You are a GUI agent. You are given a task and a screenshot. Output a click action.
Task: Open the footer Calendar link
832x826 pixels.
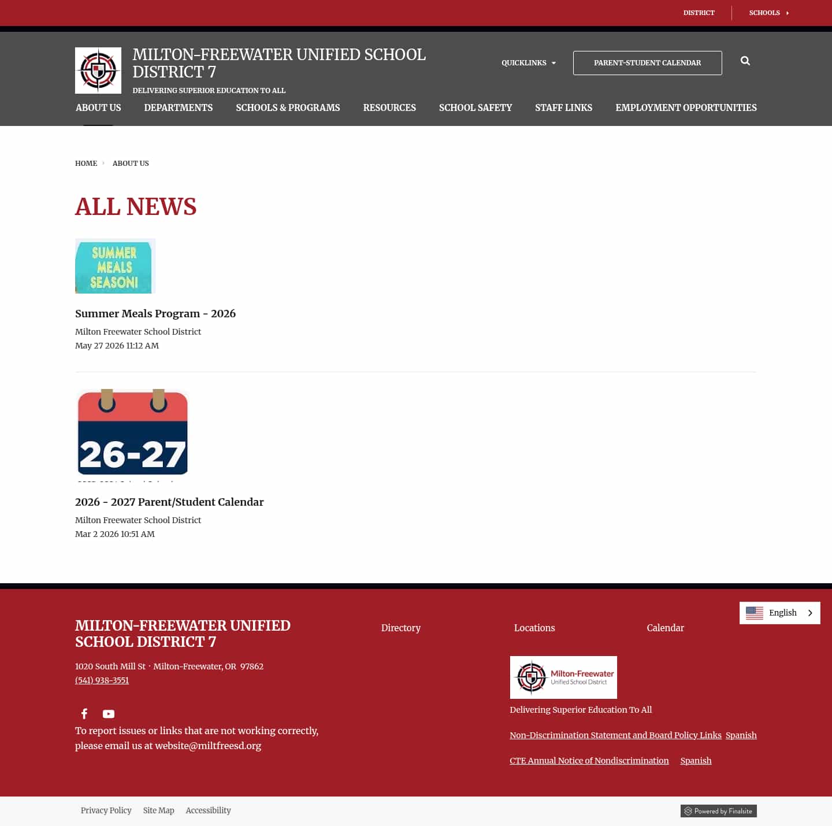click(666, 628)
